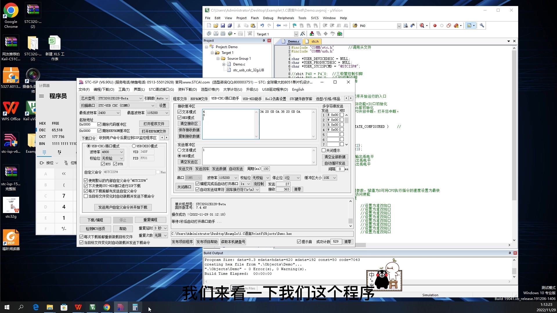Click Rebuild all target files icon

[x=223, y=34]
